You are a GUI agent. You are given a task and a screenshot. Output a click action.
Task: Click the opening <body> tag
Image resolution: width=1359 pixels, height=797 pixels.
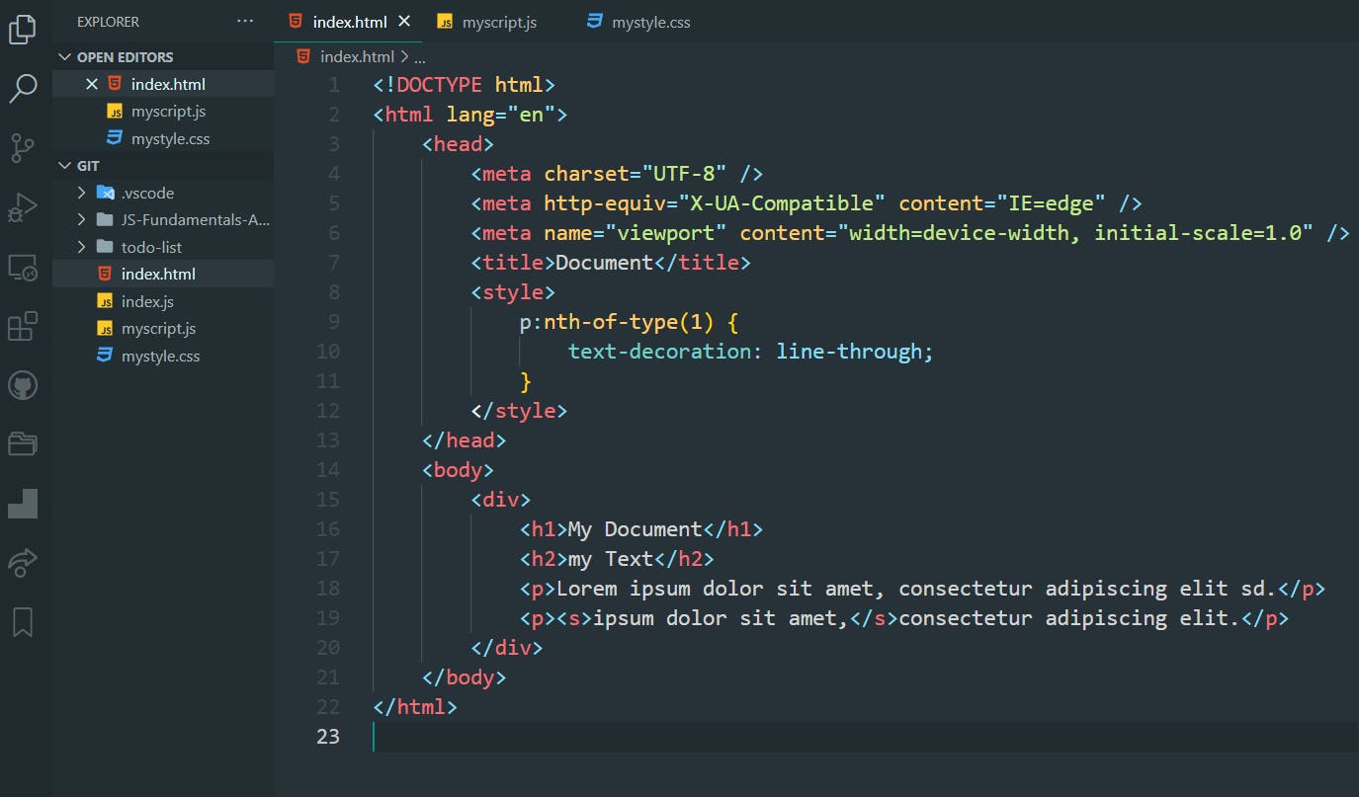point(458,470)
